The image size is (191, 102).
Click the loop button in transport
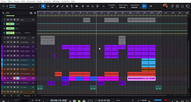(x=90, y=101)
